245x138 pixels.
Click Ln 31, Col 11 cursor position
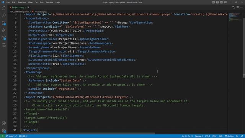pos(187,136)
